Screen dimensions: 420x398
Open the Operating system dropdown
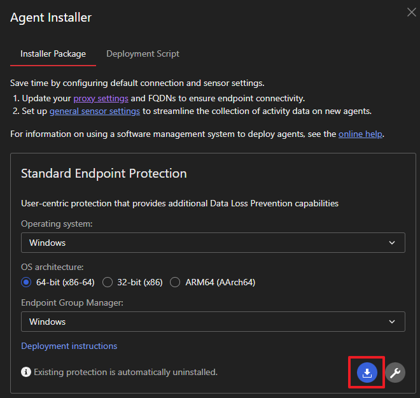point(213,243)
